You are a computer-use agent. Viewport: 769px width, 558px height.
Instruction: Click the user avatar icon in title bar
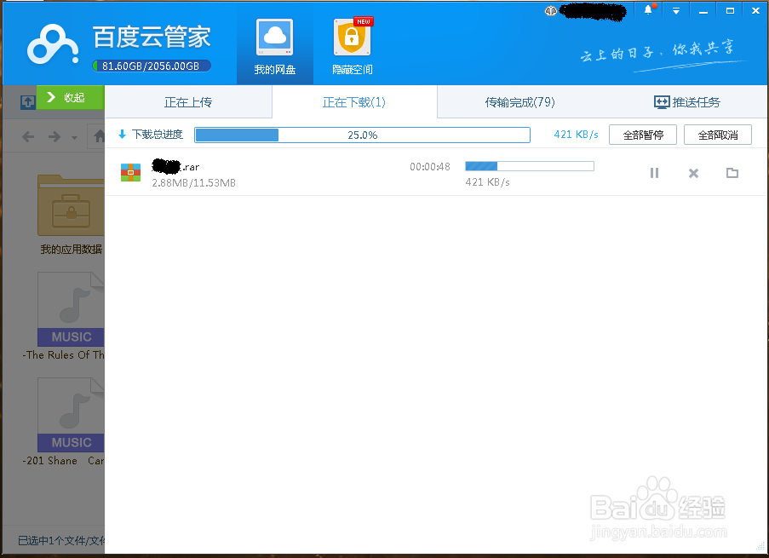point(551,11)
